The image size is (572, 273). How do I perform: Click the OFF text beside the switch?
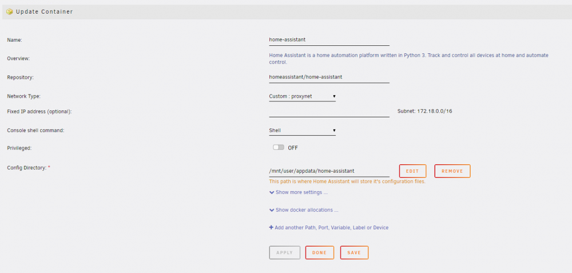point(293,148)
